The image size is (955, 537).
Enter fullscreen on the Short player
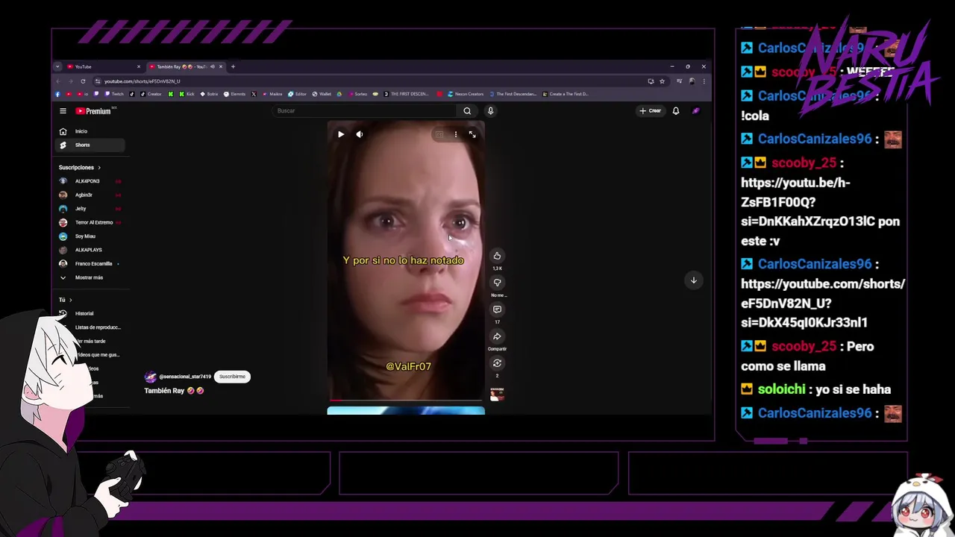coord(472,134)
